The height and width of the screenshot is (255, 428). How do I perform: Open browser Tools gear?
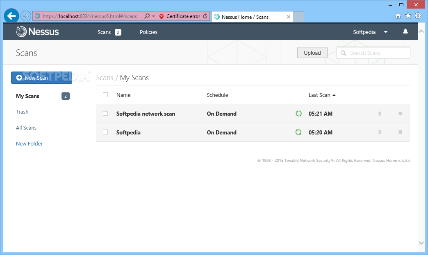[418, 16]
